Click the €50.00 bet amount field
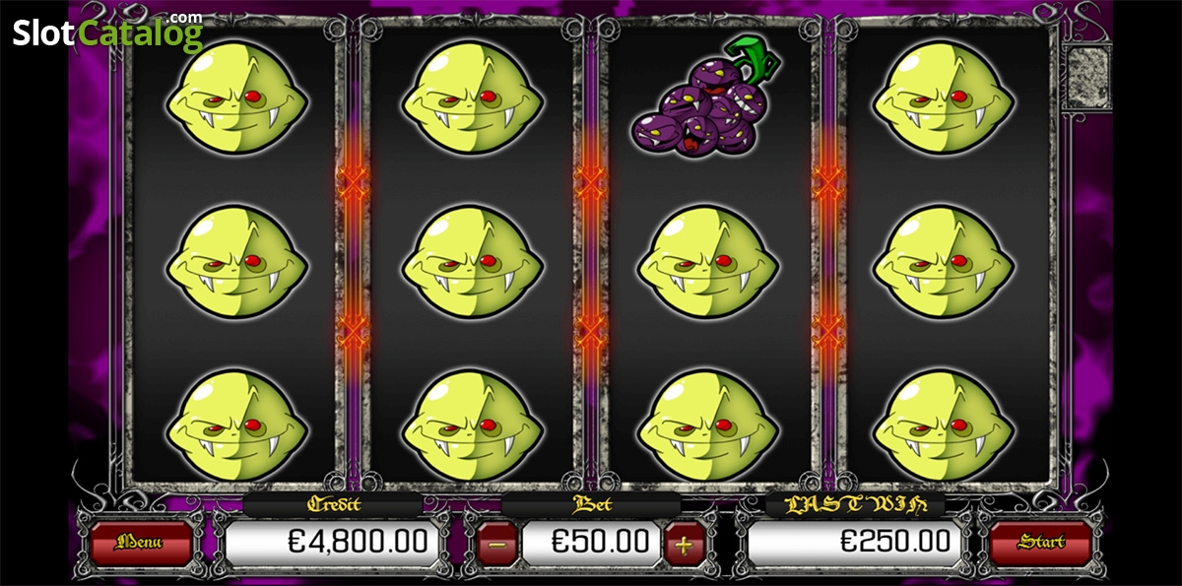The width and height of the screenshot is (1182, 586). tap(591, 542)
